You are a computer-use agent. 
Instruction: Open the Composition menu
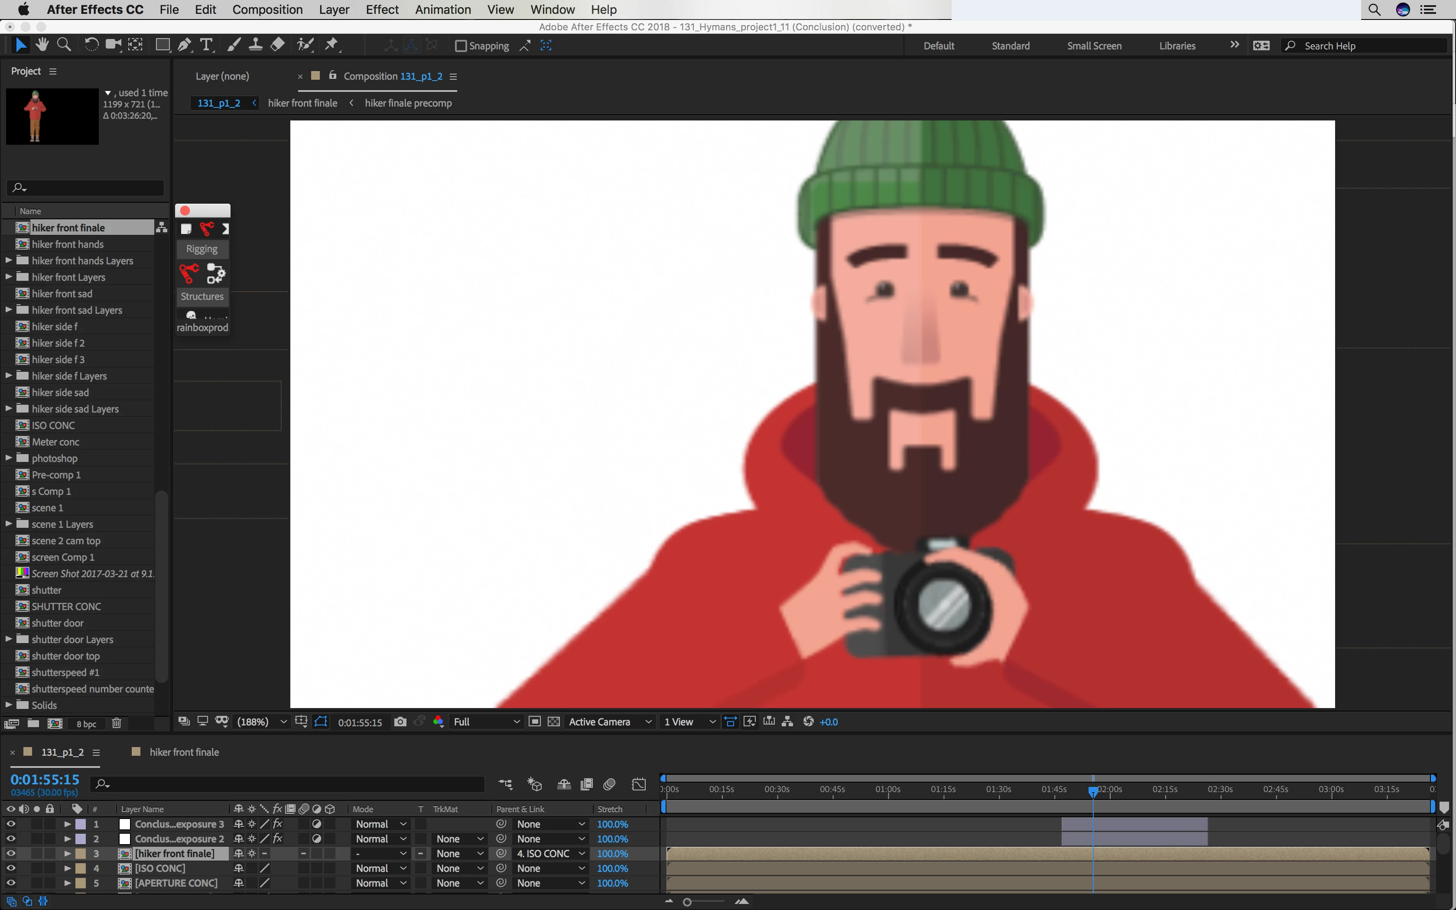267,10
